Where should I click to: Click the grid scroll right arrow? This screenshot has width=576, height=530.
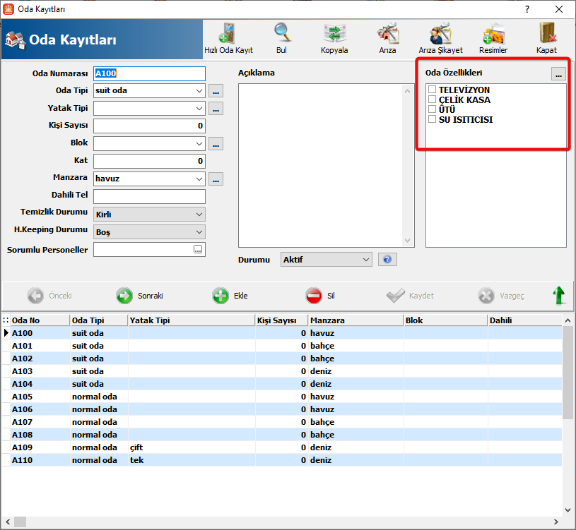(x=556, y=522)
